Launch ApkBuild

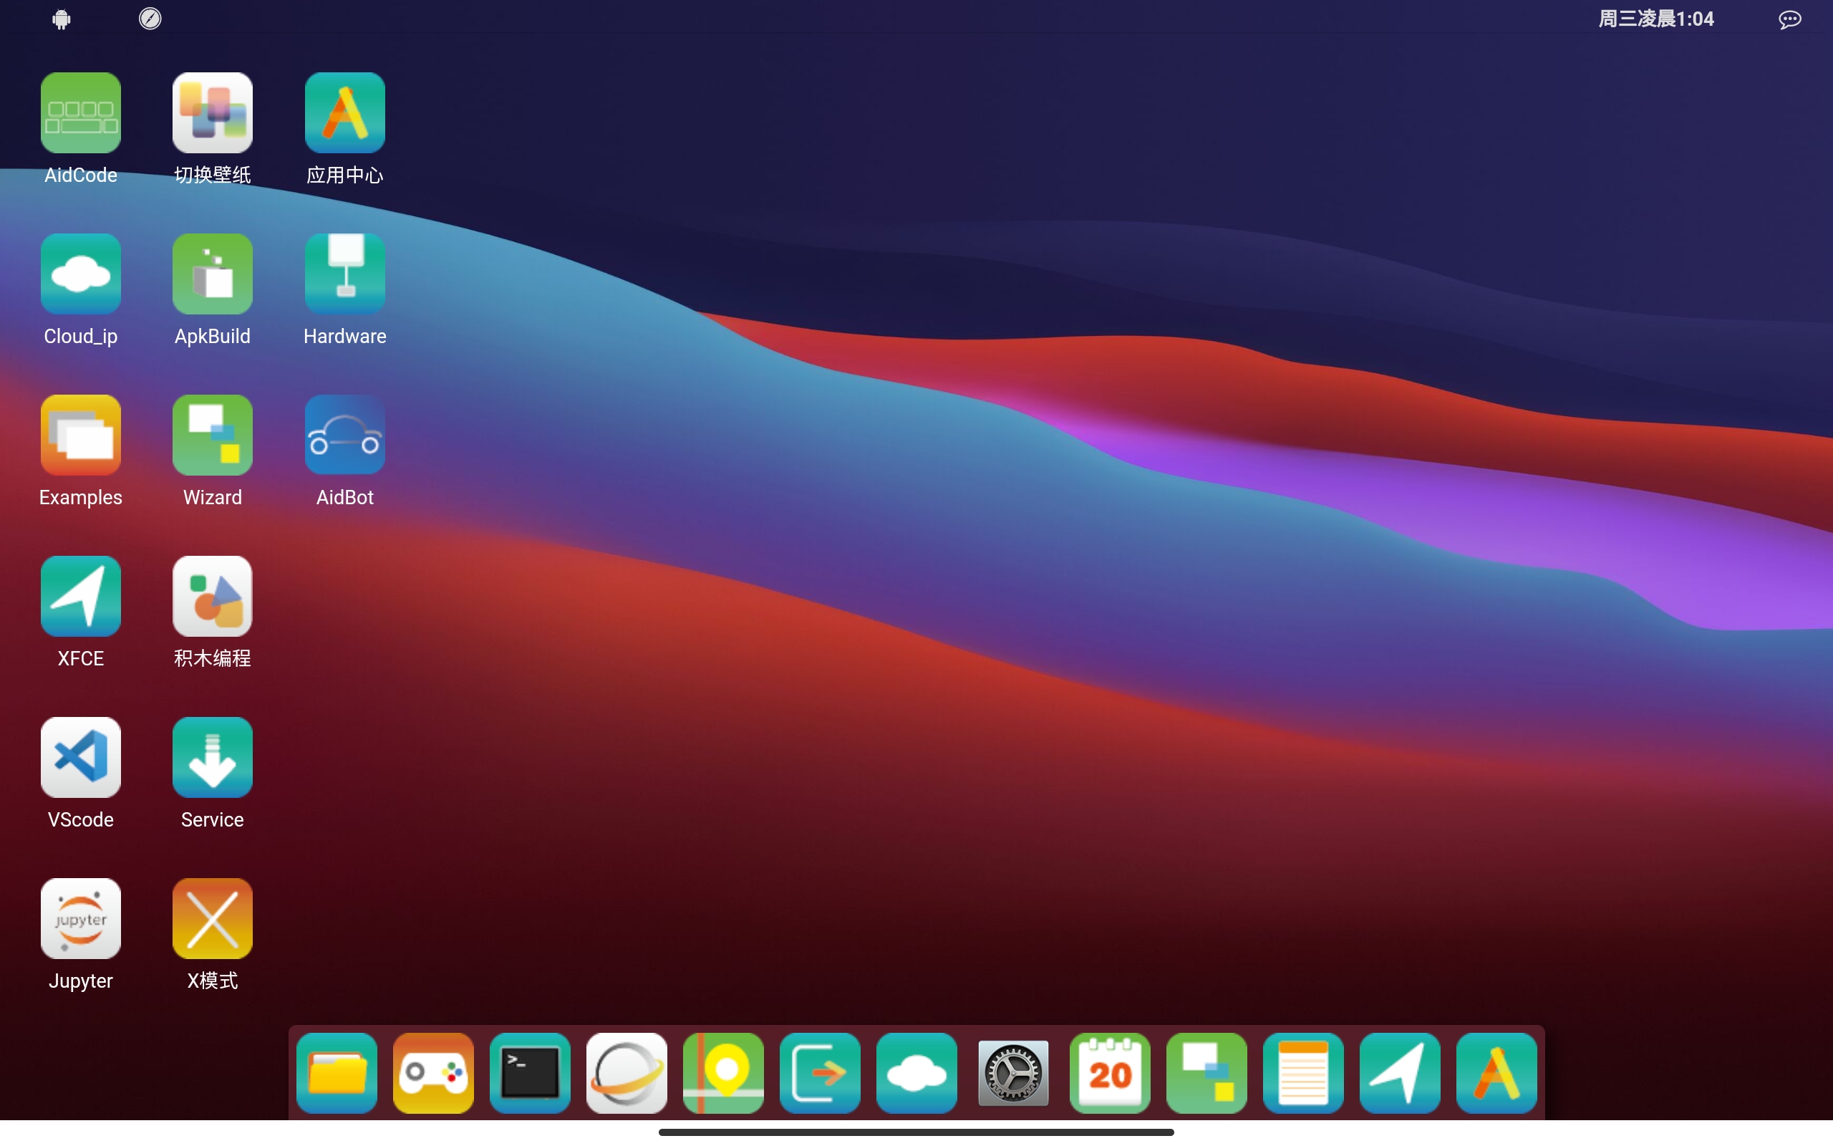[212, 274]
